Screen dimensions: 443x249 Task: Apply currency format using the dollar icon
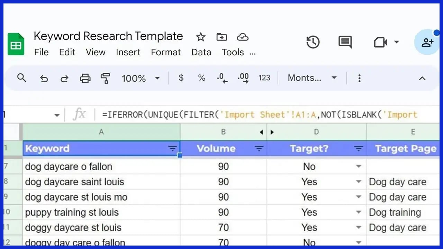pos(181,78)
